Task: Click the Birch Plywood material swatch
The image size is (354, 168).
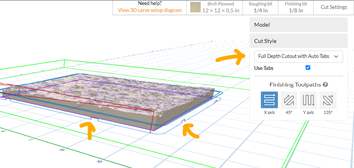Action: click(x=195, y=7)
